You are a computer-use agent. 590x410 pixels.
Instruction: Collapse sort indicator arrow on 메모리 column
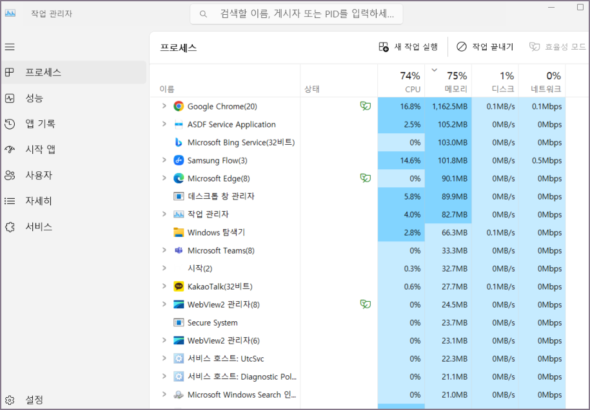tap(434, 71)
